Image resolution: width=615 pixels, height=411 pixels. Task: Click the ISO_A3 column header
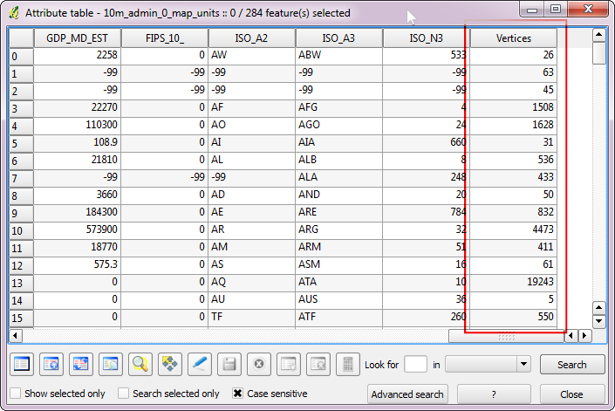pos(338,38)
